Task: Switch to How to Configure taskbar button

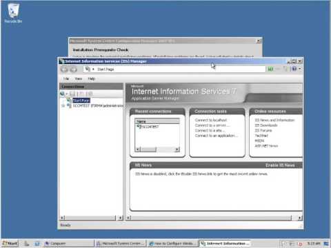Action: 172,243
